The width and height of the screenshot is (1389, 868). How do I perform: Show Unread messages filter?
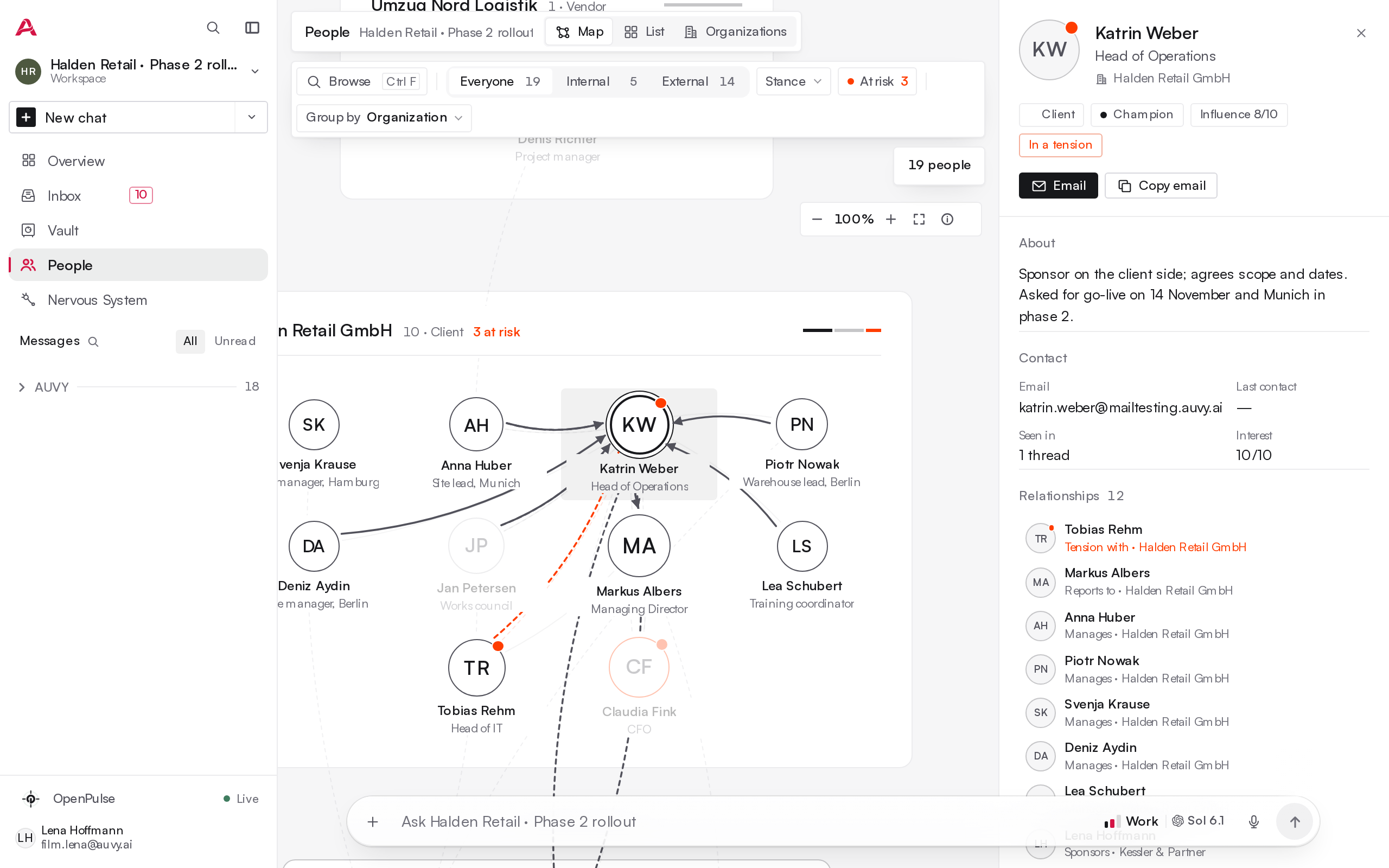pyautogui.click(x=235, y=341)
